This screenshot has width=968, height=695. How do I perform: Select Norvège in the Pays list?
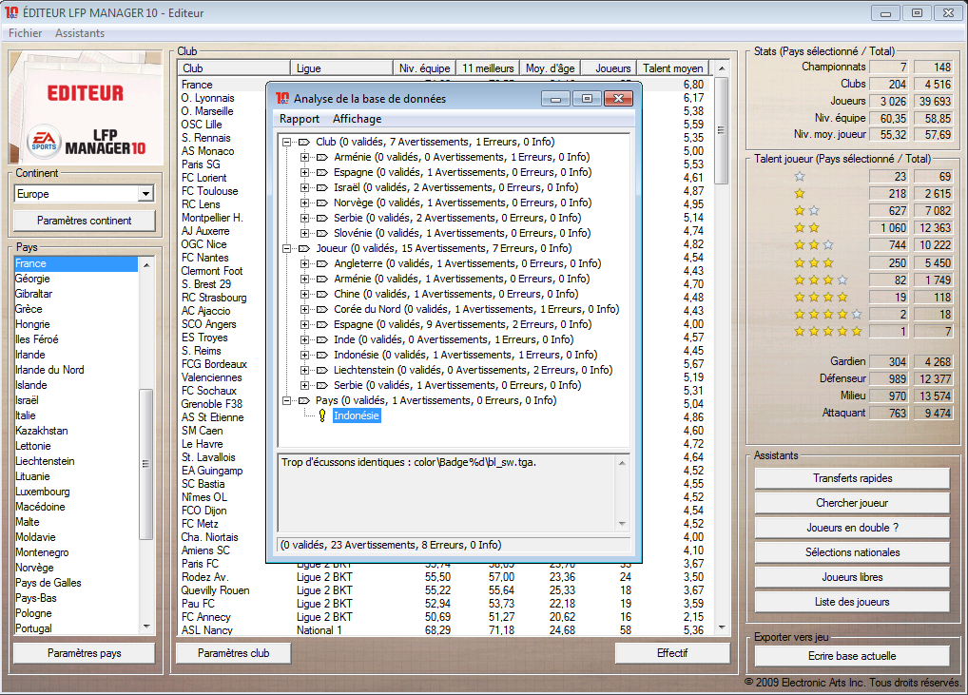pos(34,568)
